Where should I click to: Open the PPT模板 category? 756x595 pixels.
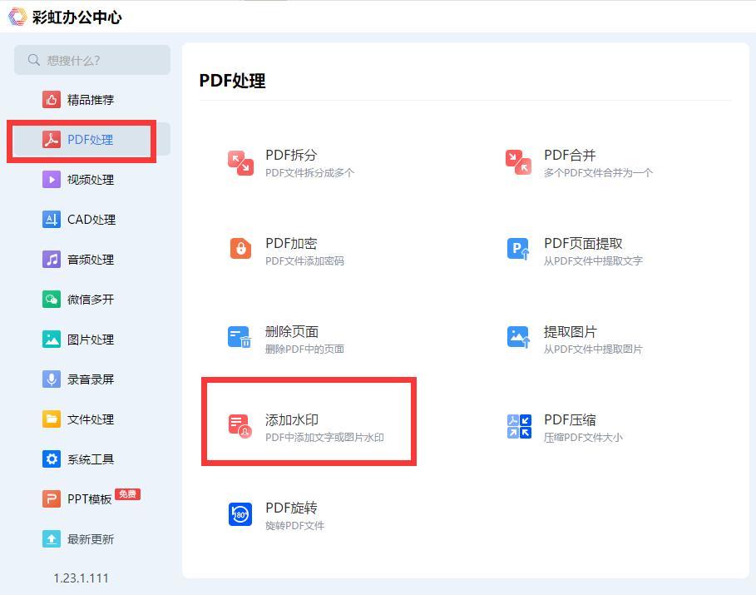point(91,499)
